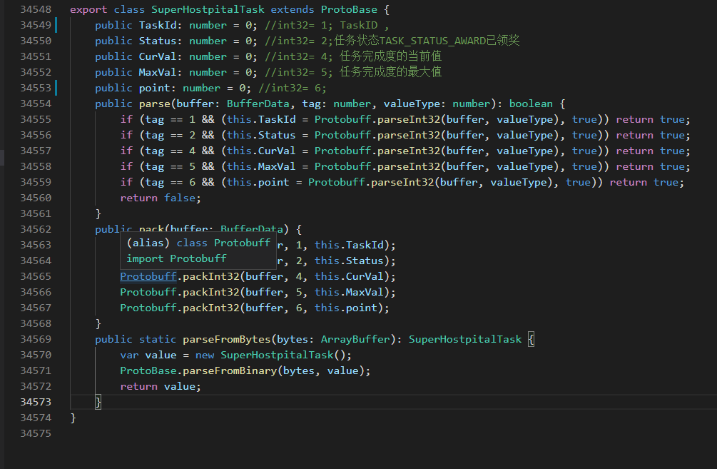Click the underlined Protobuff link on line 34565

[x=148, y=276]
